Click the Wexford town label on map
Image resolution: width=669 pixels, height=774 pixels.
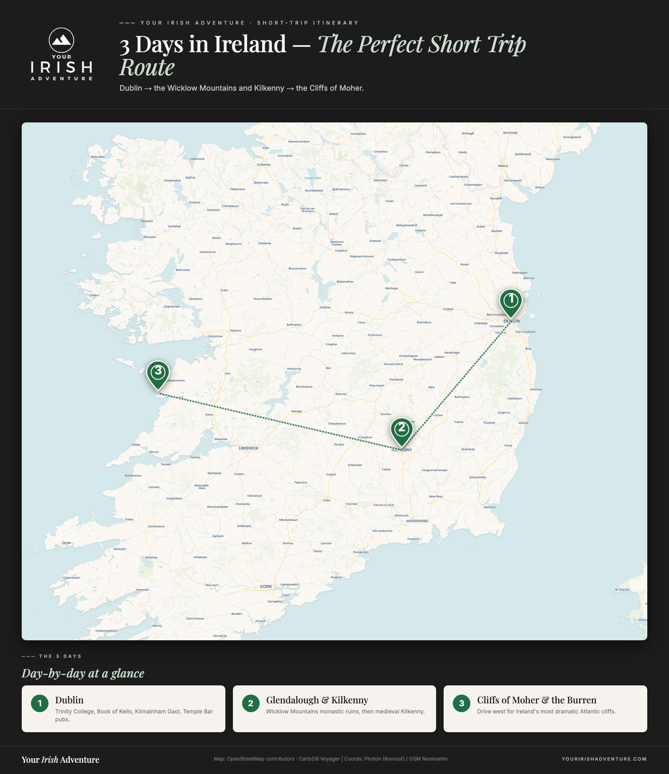pyautogui.click(x=490, y=507)
